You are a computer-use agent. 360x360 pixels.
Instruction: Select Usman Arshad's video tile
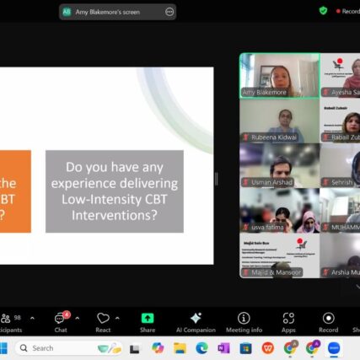tap(280, 166)
